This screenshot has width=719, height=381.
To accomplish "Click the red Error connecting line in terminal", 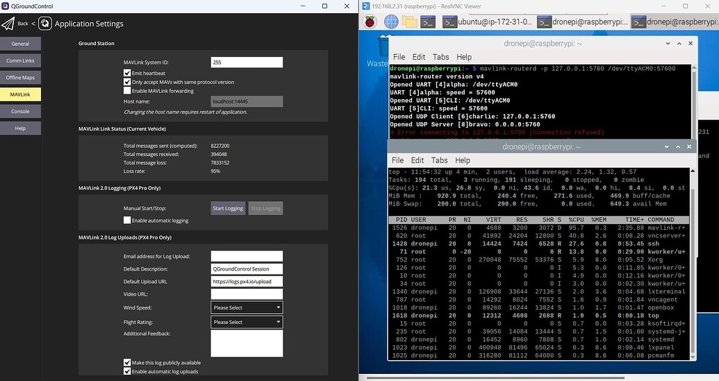I will [x=497, y=133].
